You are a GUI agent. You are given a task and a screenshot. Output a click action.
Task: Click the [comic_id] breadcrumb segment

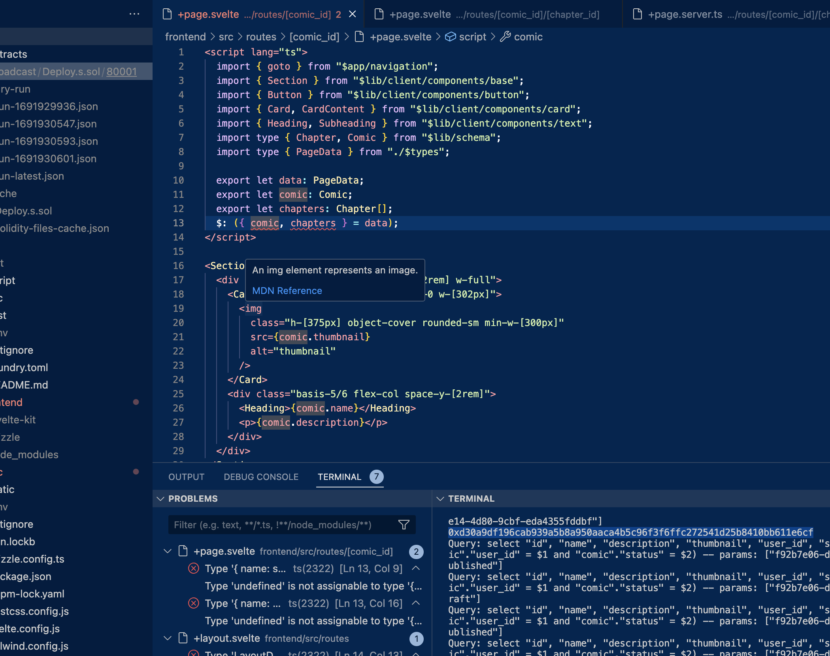click(314, 37)
